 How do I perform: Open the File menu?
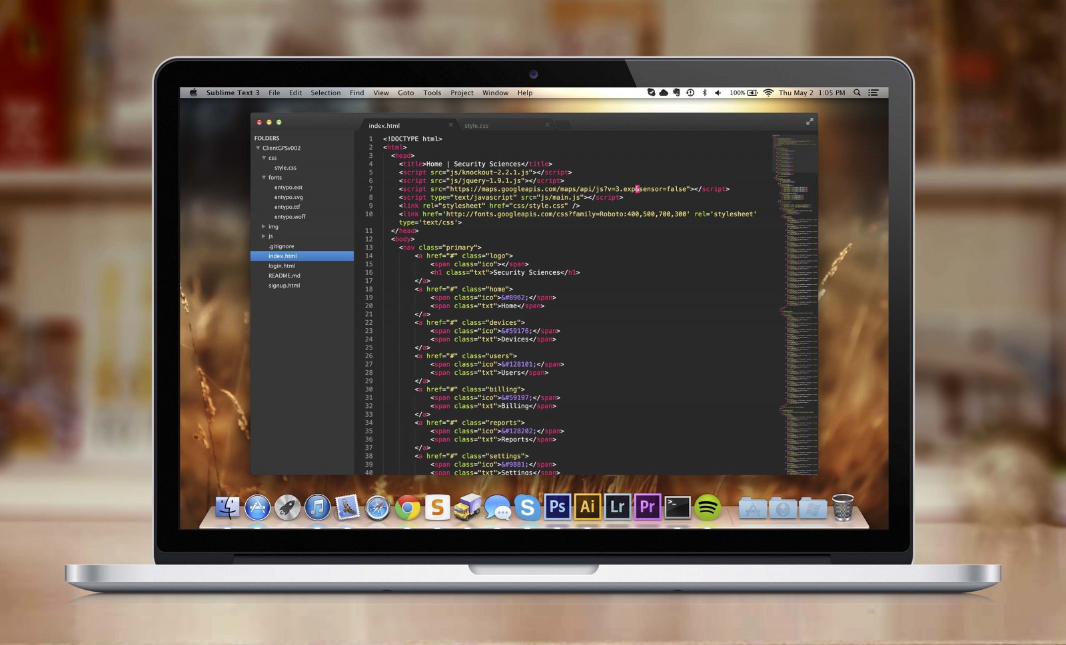click(x=274, y=93)
